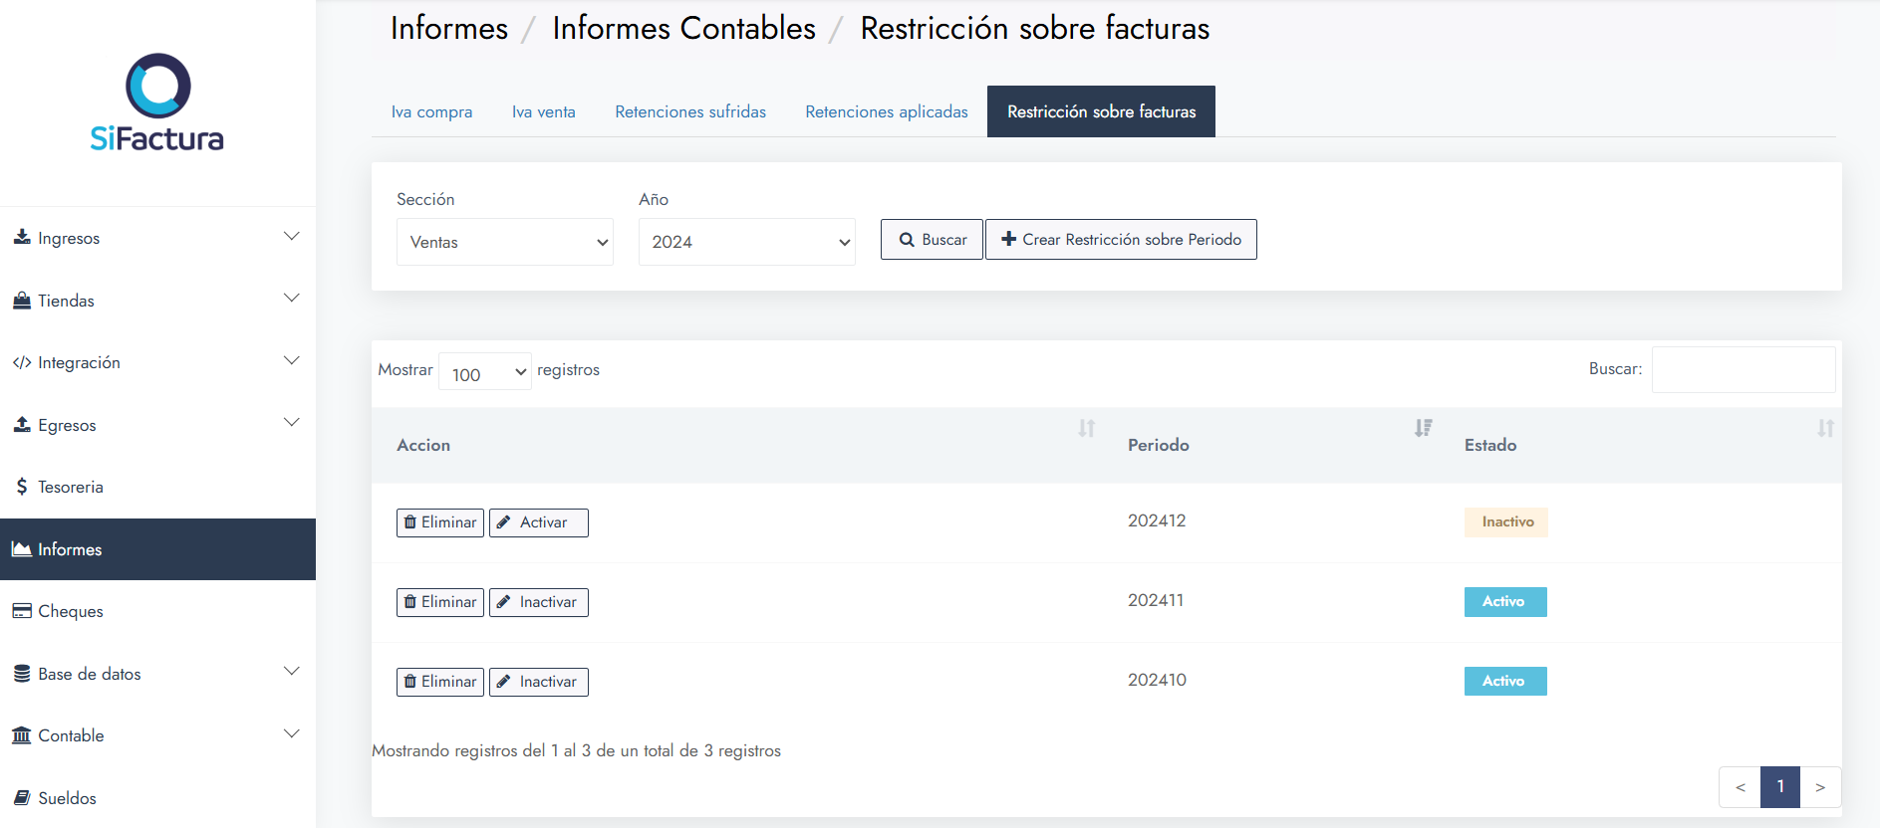Inactivate the restriction for period 202411
Viewport: 1880px width, 828px height.
(x=538, y=602)
